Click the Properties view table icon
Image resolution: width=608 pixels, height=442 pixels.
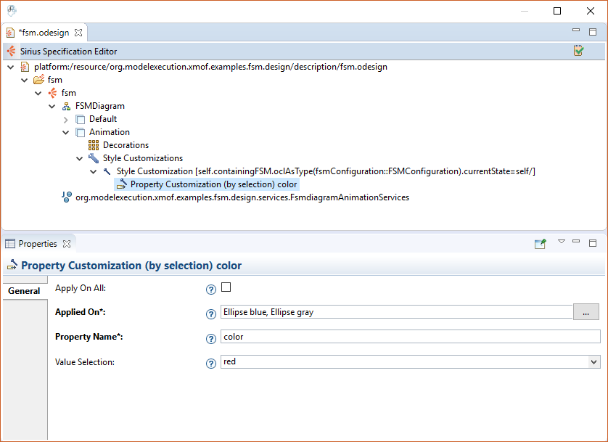(10, 243)
